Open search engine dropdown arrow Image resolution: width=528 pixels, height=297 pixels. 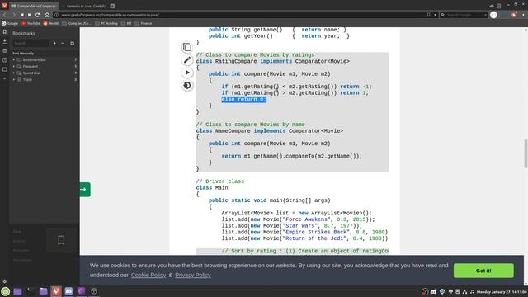point(485,15)
